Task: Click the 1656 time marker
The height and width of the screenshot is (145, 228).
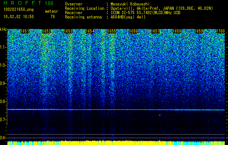Action: (x=134, y=31)
